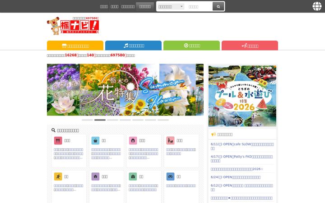Open the 4/17 OPEN Patty's FKD news link

(241, 159)
